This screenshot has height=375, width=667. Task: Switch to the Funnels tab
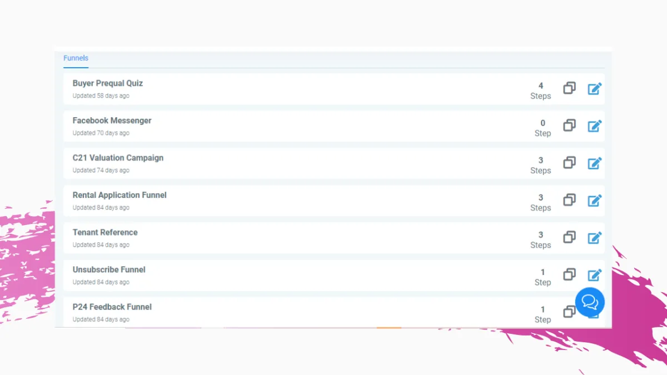(x=76, y=58)
